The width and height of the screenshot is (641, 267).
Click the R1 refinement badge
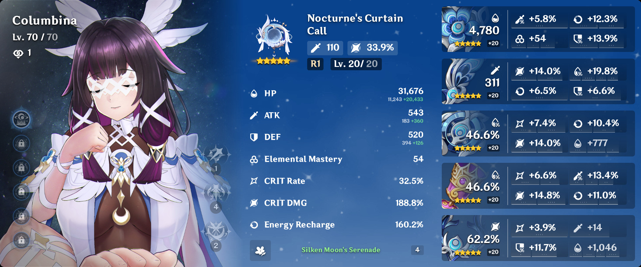point(315,64)
